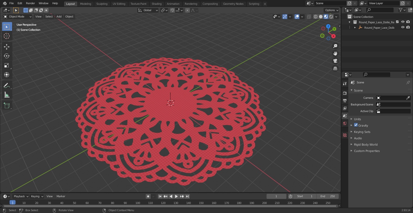Click the End frame field
The image size is (413, 213).
[327, 196]
